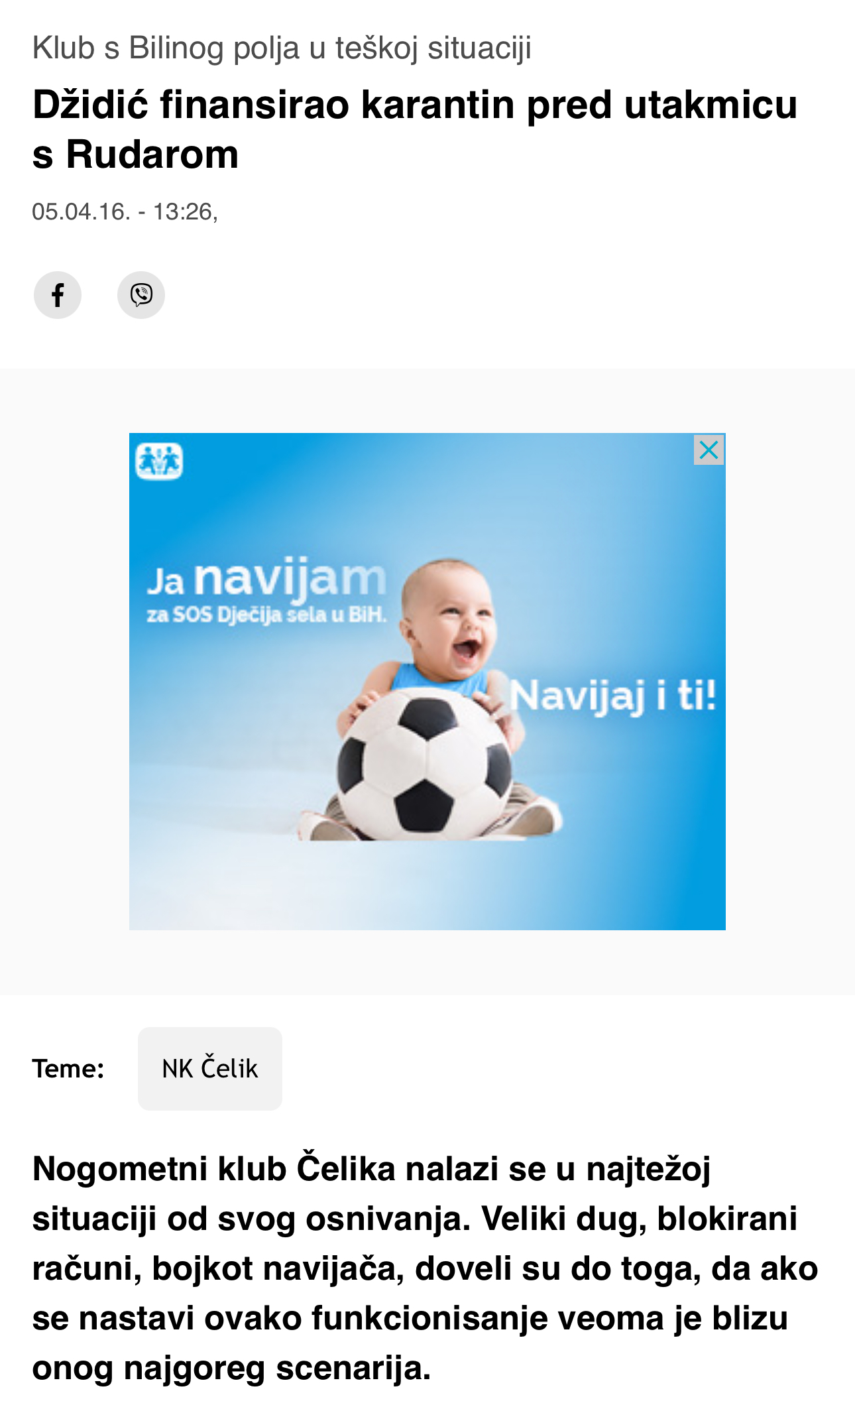The image size is (855, 1409).
Task: Click the 'Teme:' label
Action: [x=68, y=1068]
